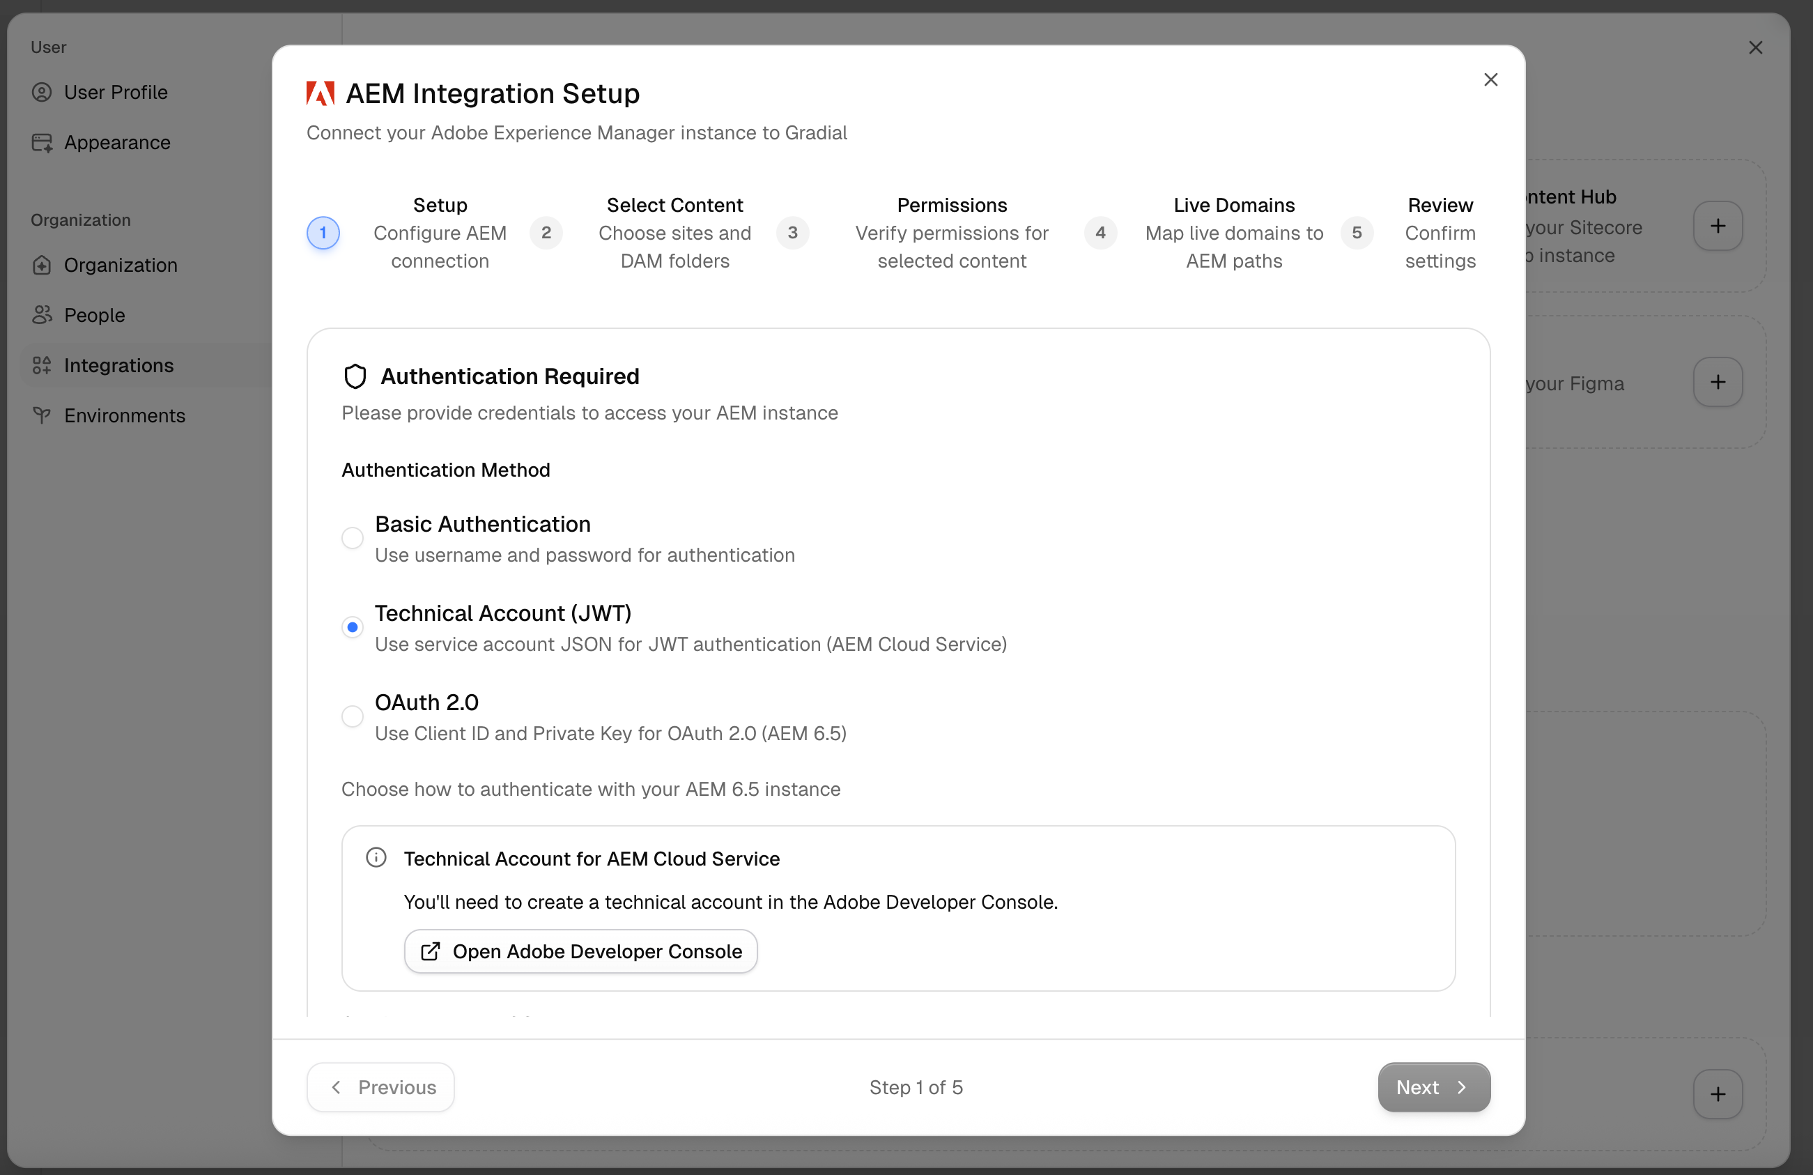1813x1175 pixels.
Task: Open Adobe Developer Console link button
Action: point(580,951)
